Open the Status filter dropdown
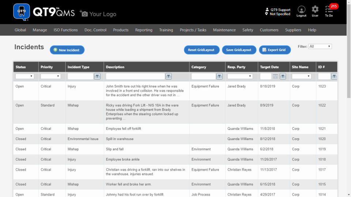Screen dimensions: 351x197 pyautogui.click(x=24, y=76)
